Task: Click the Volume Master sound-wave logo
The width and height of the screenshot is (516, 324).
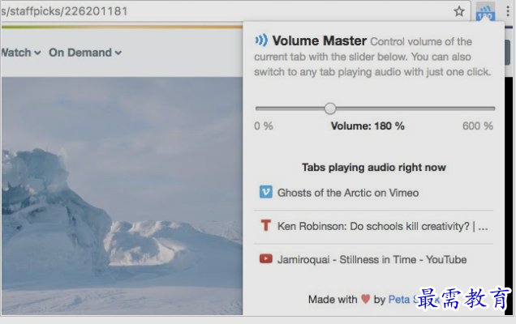Action: click(261, 40)
